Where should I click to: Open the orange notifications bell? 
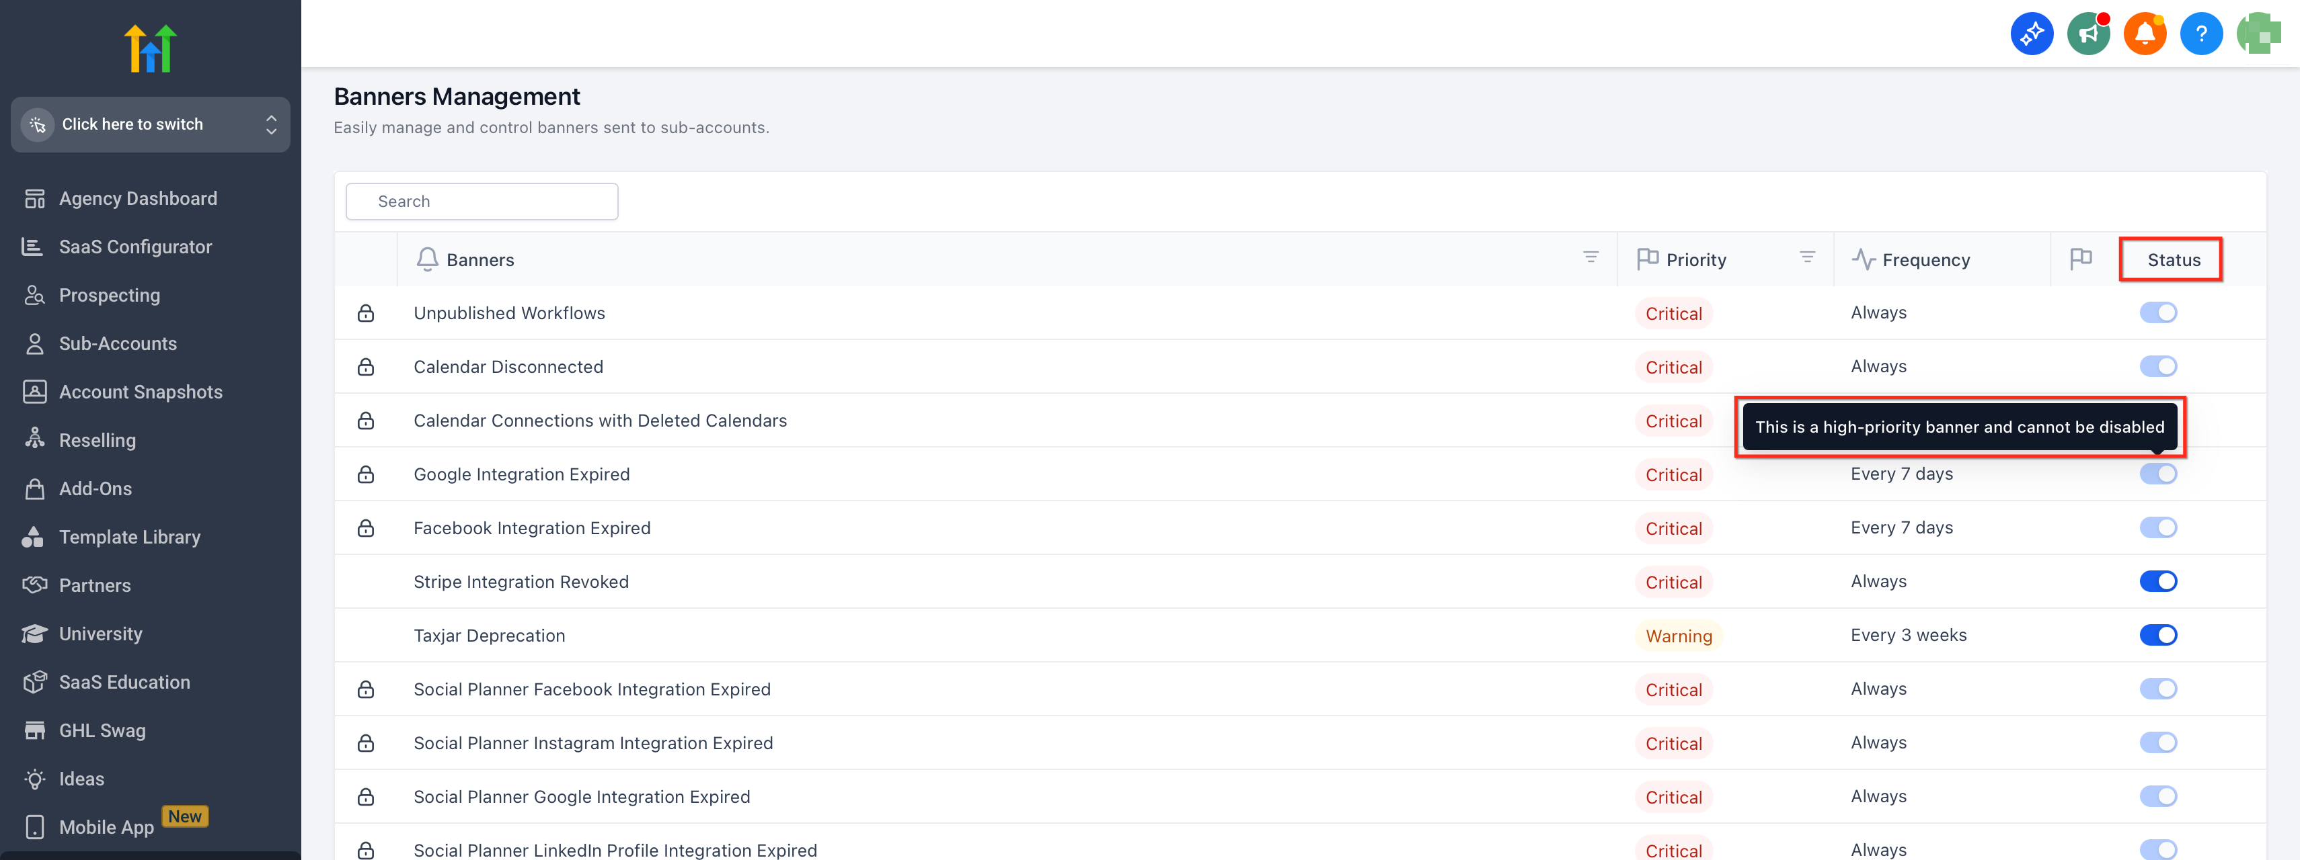(x=2145, y=34)
